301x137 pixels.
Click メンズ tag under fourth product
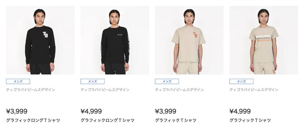[241, 82]
